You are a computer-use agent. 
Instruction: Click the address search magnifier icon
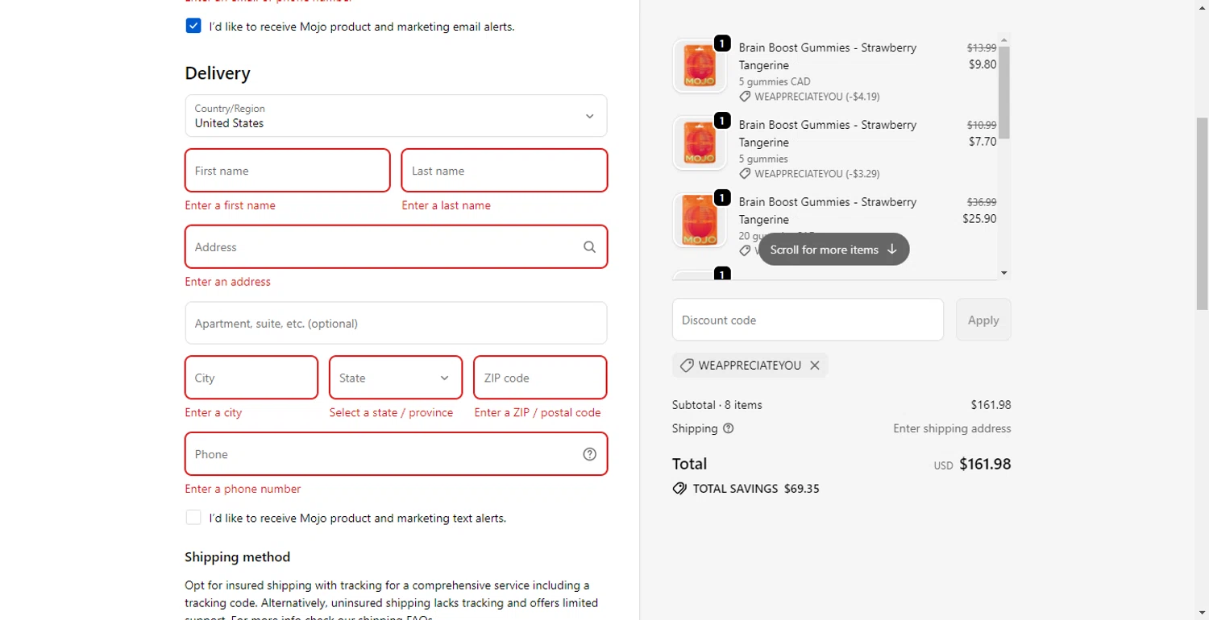pyautogui.click(x=590, y=247)
